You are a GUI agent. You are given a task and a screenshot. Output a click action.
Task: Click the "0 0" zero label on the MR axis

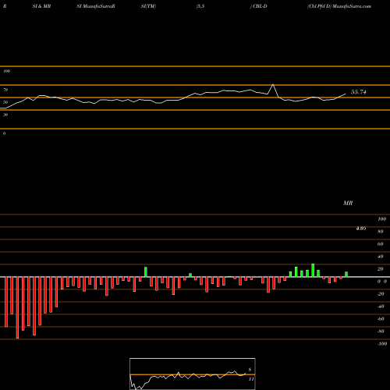(x=382, y=282)
